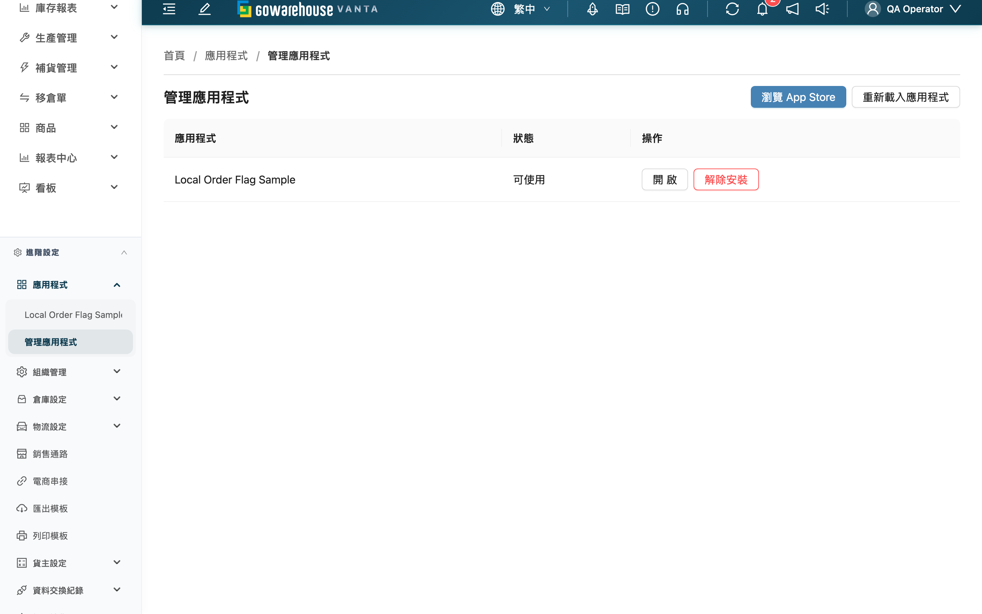This screenshot has height=614, width=982.
Task: Click the QA Operator avatar icon
Action: click(873, 9)
